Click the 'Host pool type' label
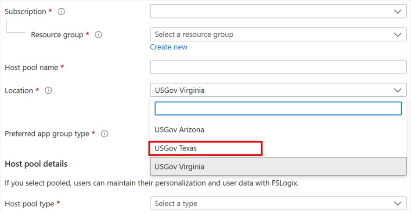411x214 pixels. (29, 203)
